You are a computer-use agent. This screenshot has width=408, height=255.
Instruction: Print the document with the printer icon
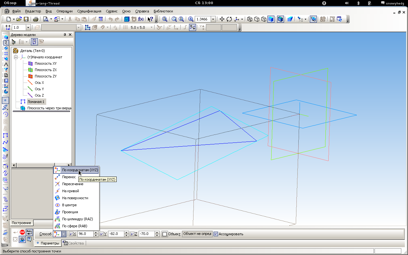[x=36, y=19]
